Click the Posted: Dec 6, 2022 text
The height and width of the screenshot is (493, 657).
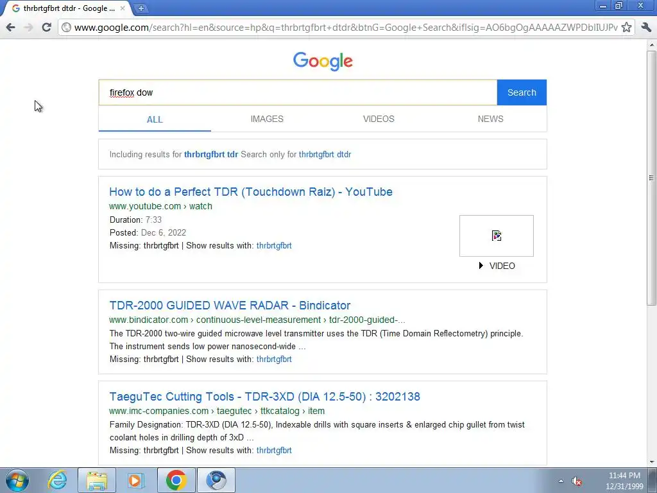tap(148, 232)
